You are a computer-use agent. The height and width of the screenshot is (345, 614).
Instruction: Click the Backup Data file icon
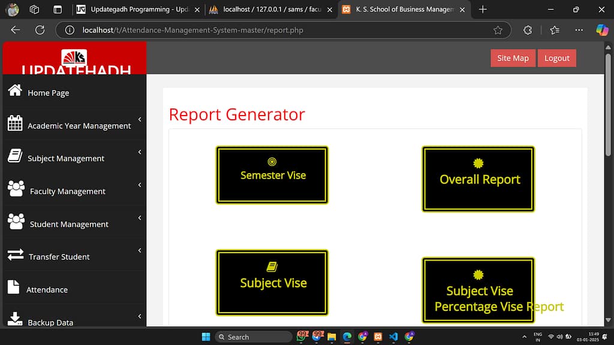[16, 319]
